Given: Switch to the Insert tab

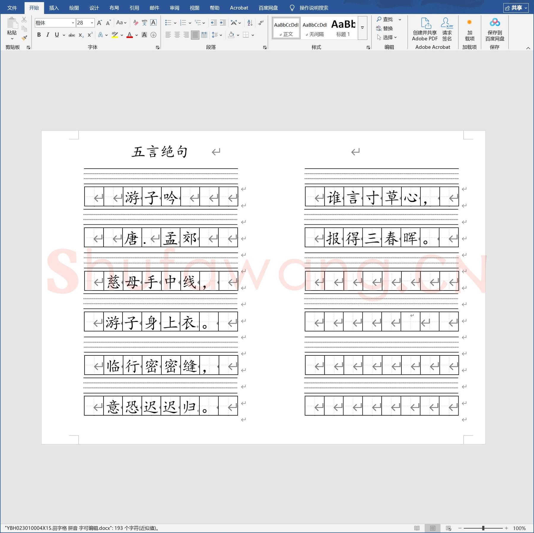Looking at the screenshot, I should click(x=54, y=8).
